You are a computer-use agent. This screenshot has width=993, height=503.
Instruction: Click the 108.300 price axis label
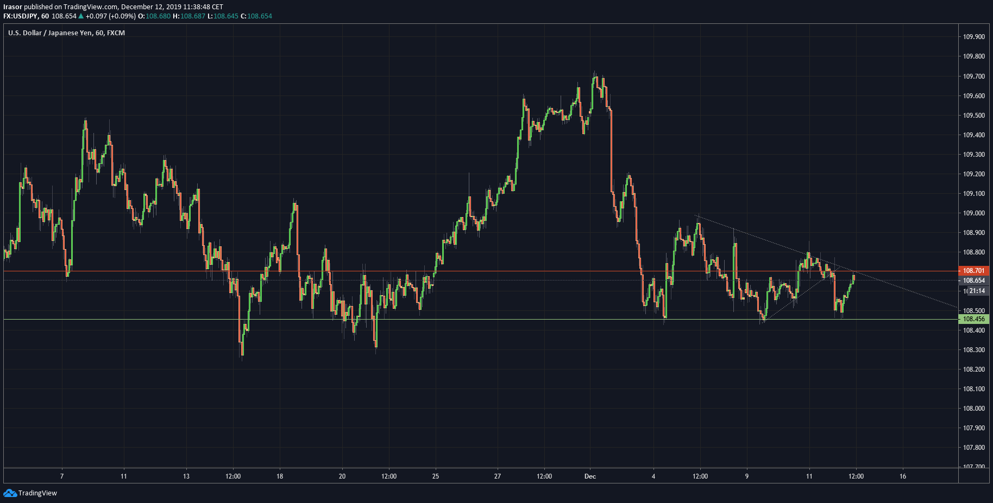[x=974, y=350]
